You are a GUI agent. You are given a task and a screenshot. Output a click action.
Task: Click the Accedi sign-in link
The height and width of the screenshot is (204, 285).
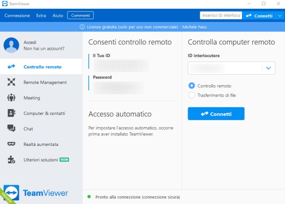[30, 42]
